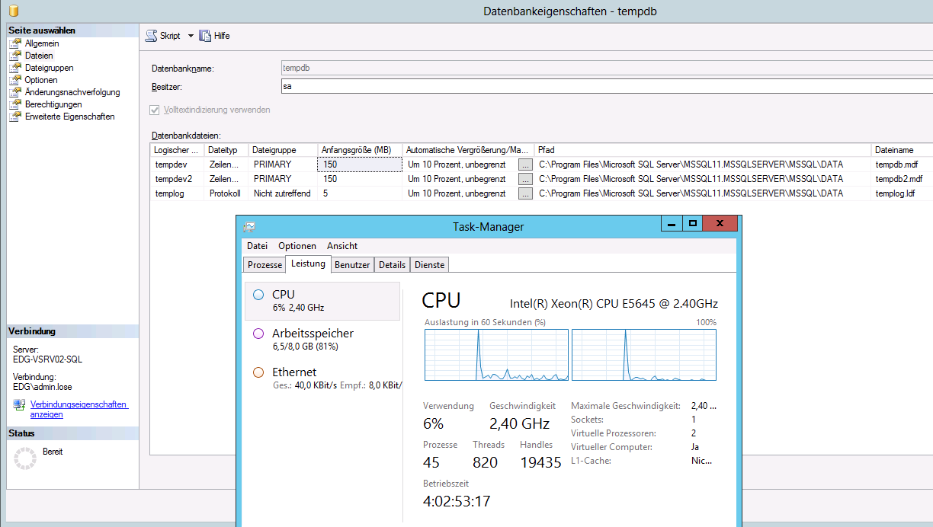Click into the Besitzer field
The width and height of the screenshot is (933, 527).
[x=607, y=86]
